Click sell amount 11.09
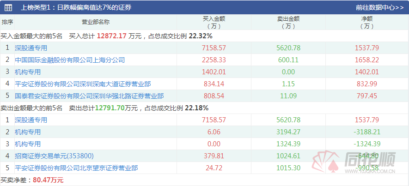The image size is (409, 186). [x=288, y=96]
